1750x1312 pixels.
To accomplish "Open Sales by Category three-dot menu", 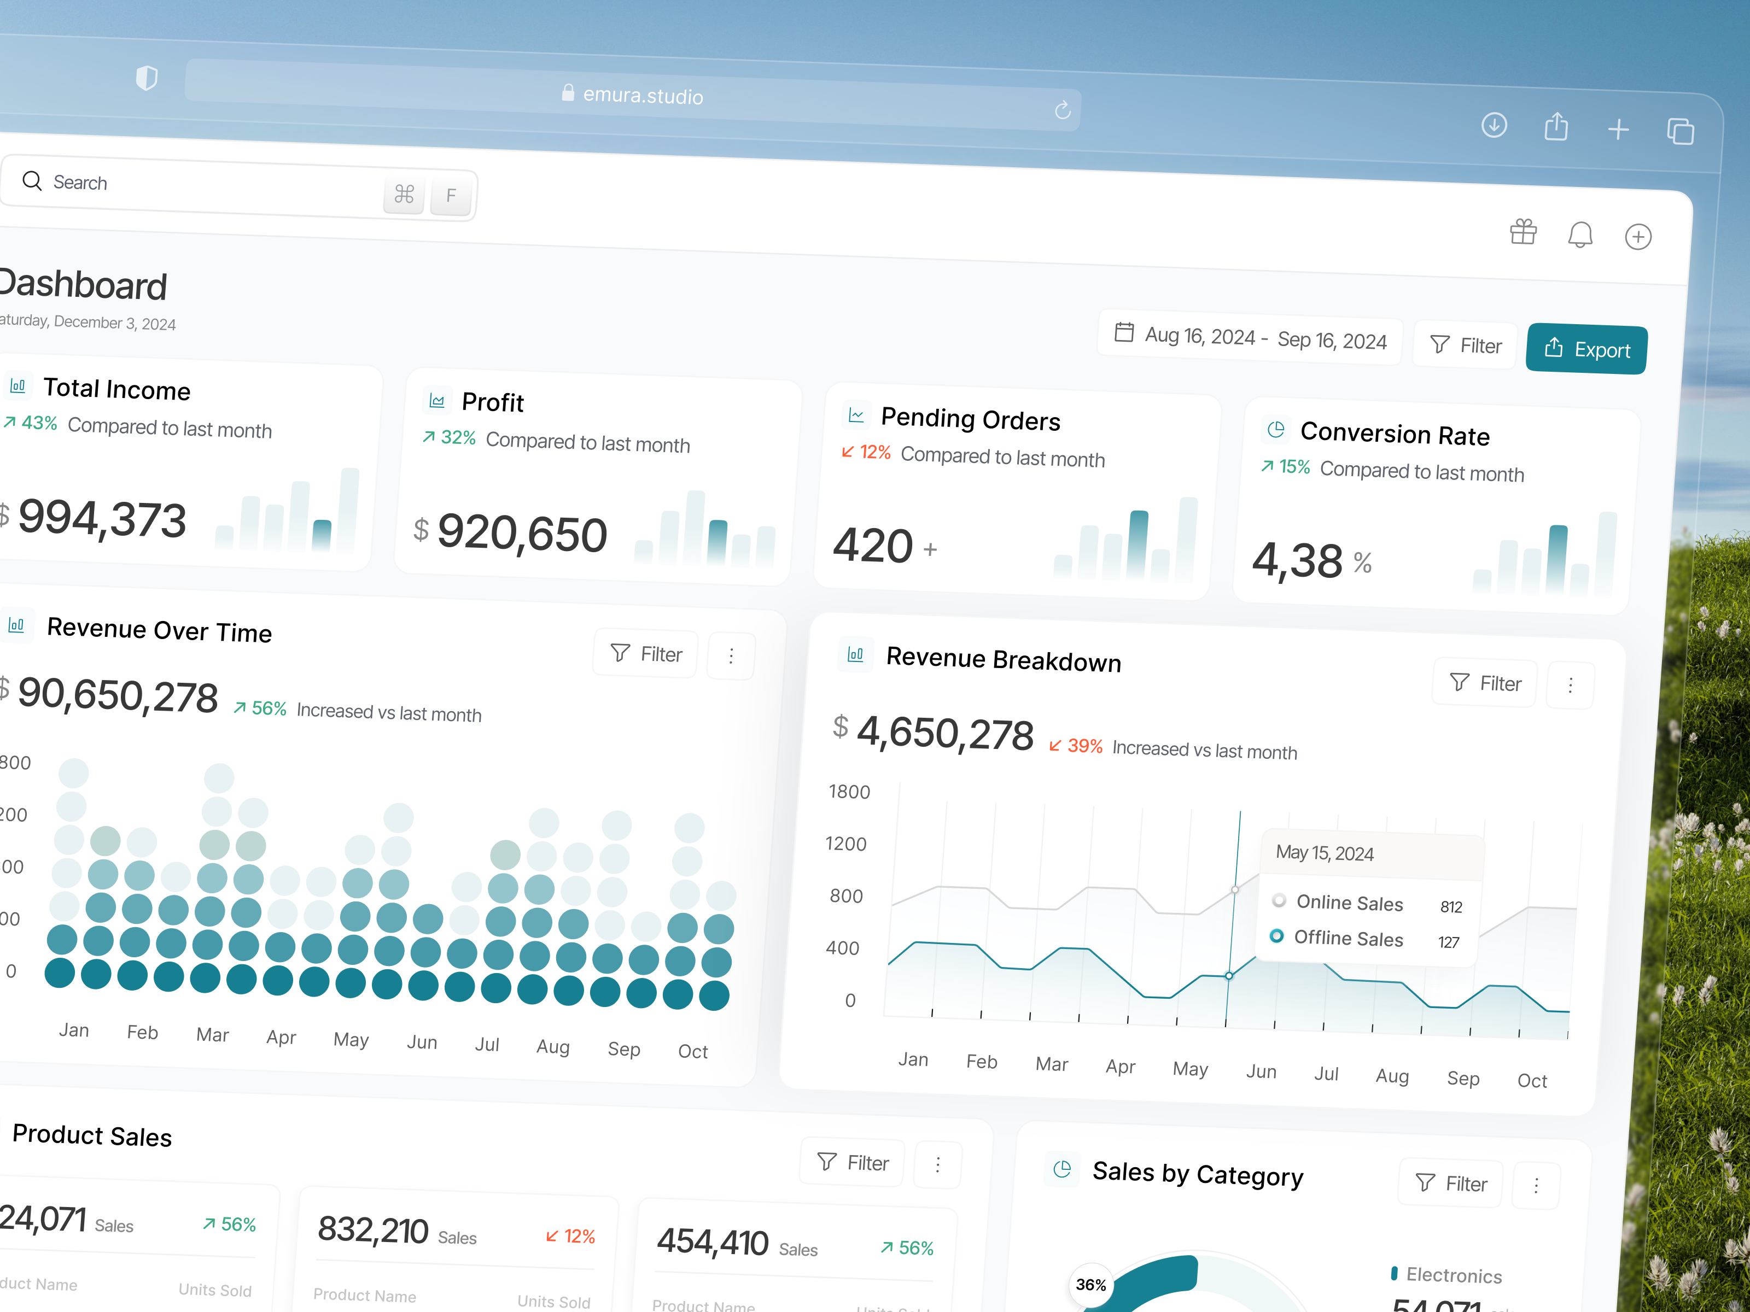I will pos(1536,1185).
